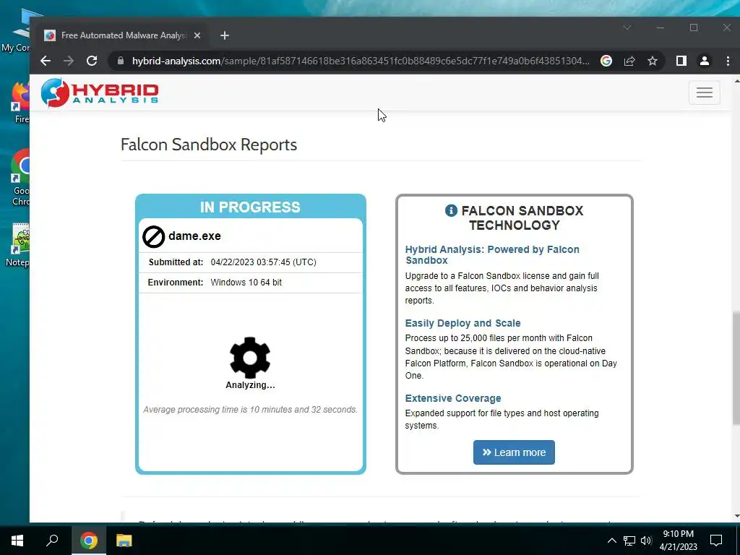Click the Windows 10 64 bit value
Image resolution: width=740 pixels, height=555 pixels.
[246, 283]
